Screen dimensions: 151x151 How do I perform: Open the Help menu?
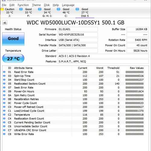click(56, 5)
